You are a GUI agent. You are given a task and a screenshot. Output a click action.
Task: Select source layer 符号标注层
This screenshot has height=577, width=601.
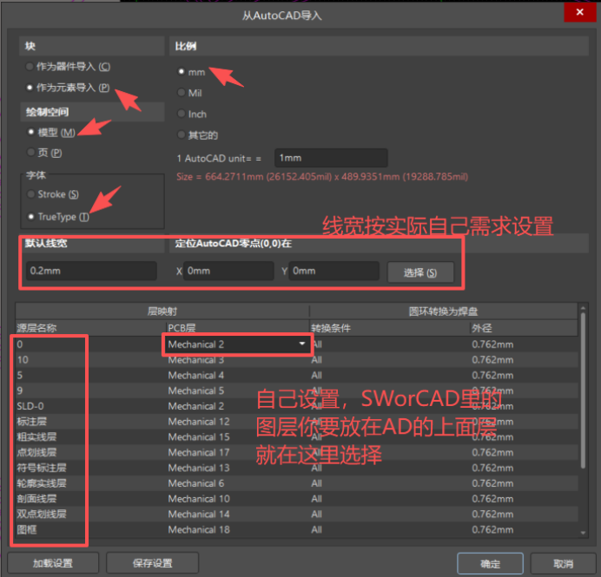[42, 468]
